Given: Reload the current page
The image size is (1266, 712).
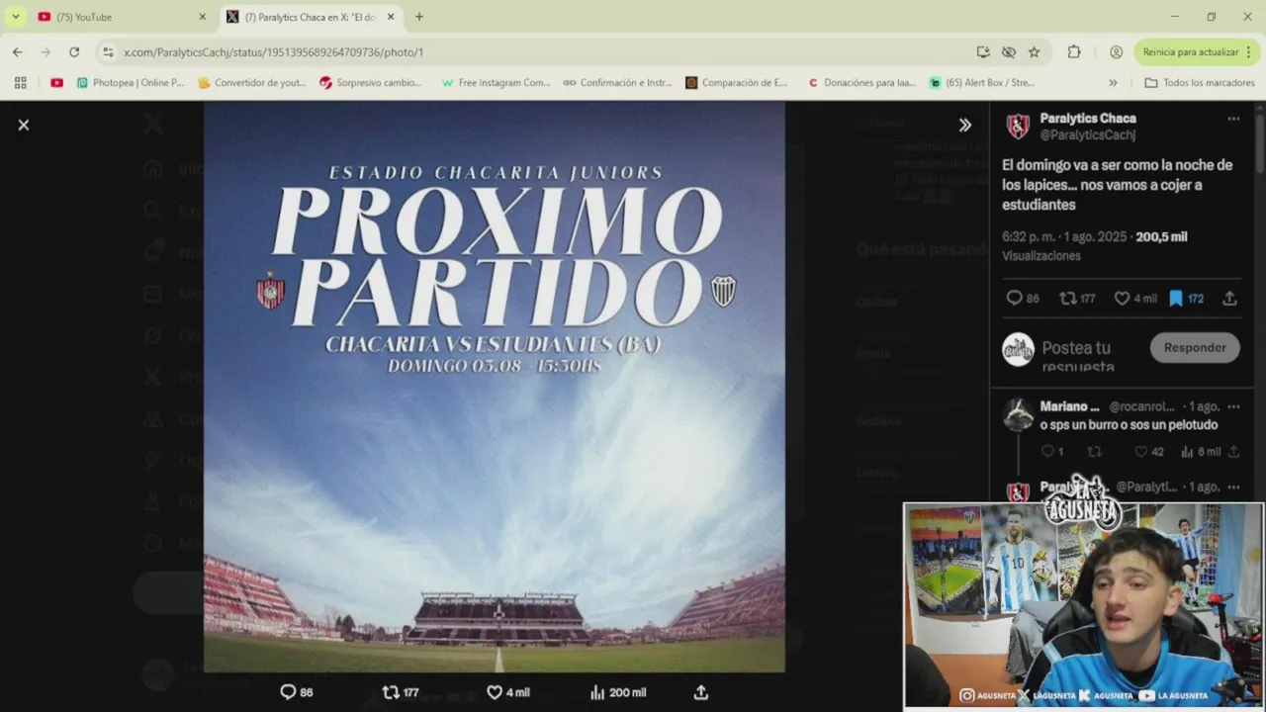Looking at the screenshot, I should point(74,51).
